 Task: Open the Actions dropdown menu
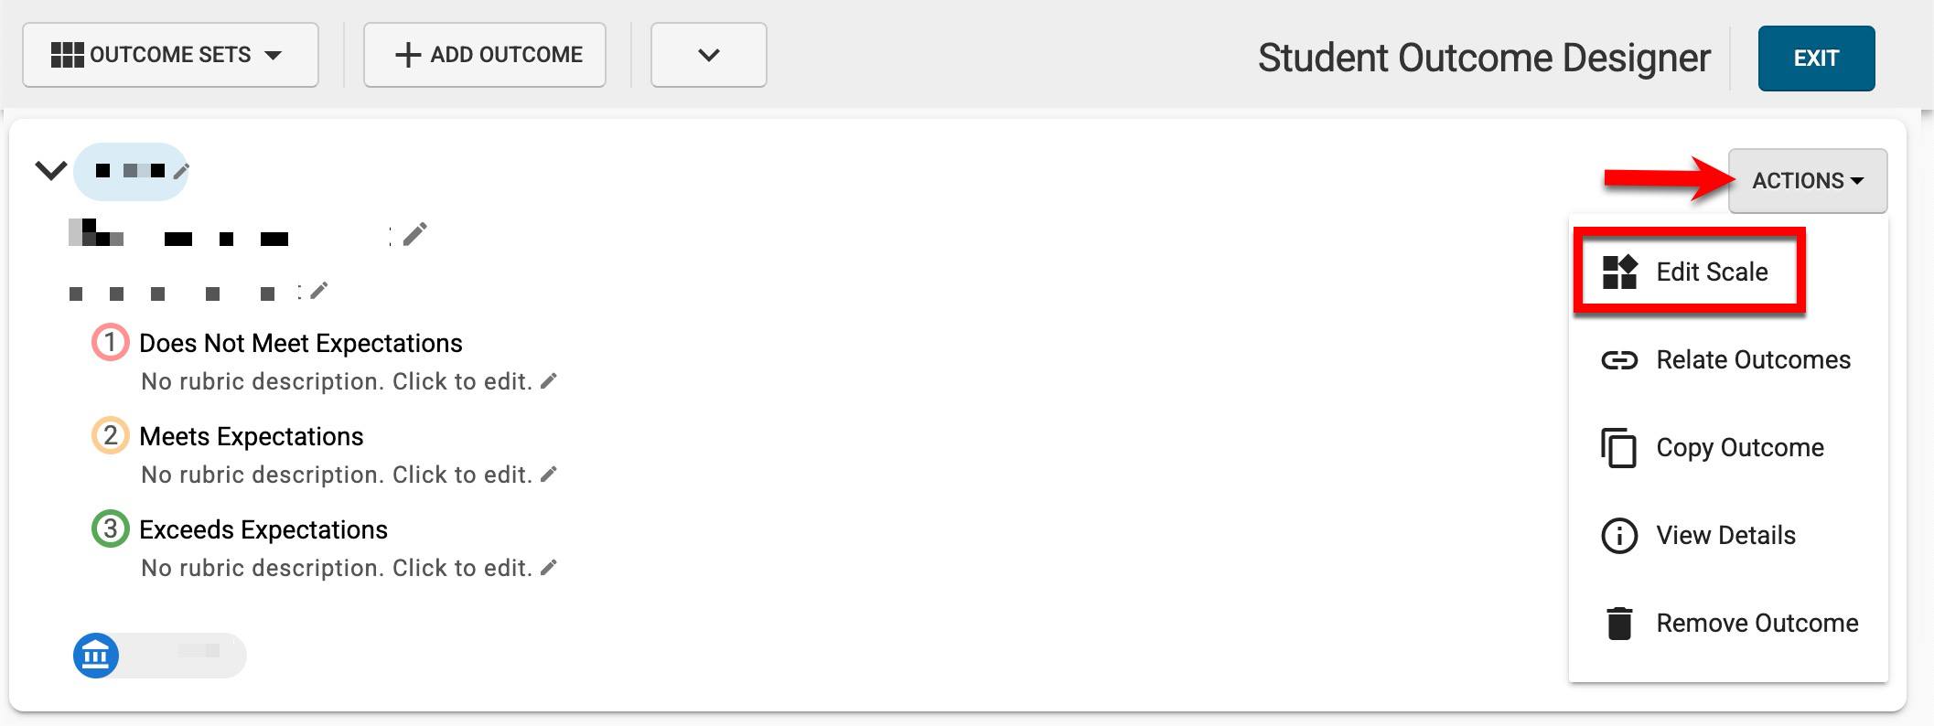point(1807,181)
